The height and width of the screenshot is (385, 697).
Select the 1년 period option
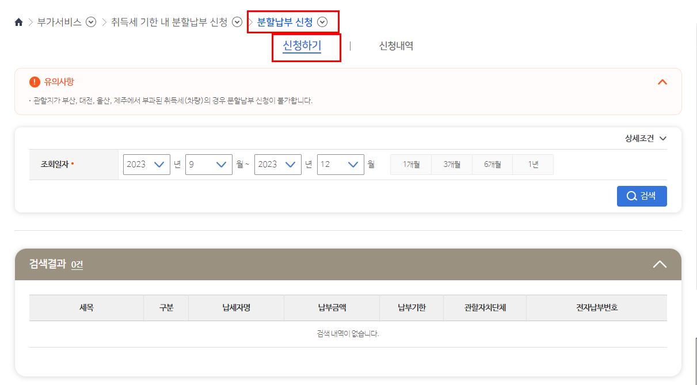pyautogui.click(x=532, y=164)
